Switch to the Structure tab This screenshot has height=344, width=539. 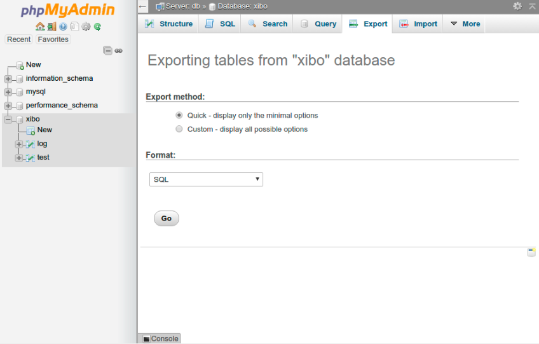pyautogui.click(x=168, y=24)
